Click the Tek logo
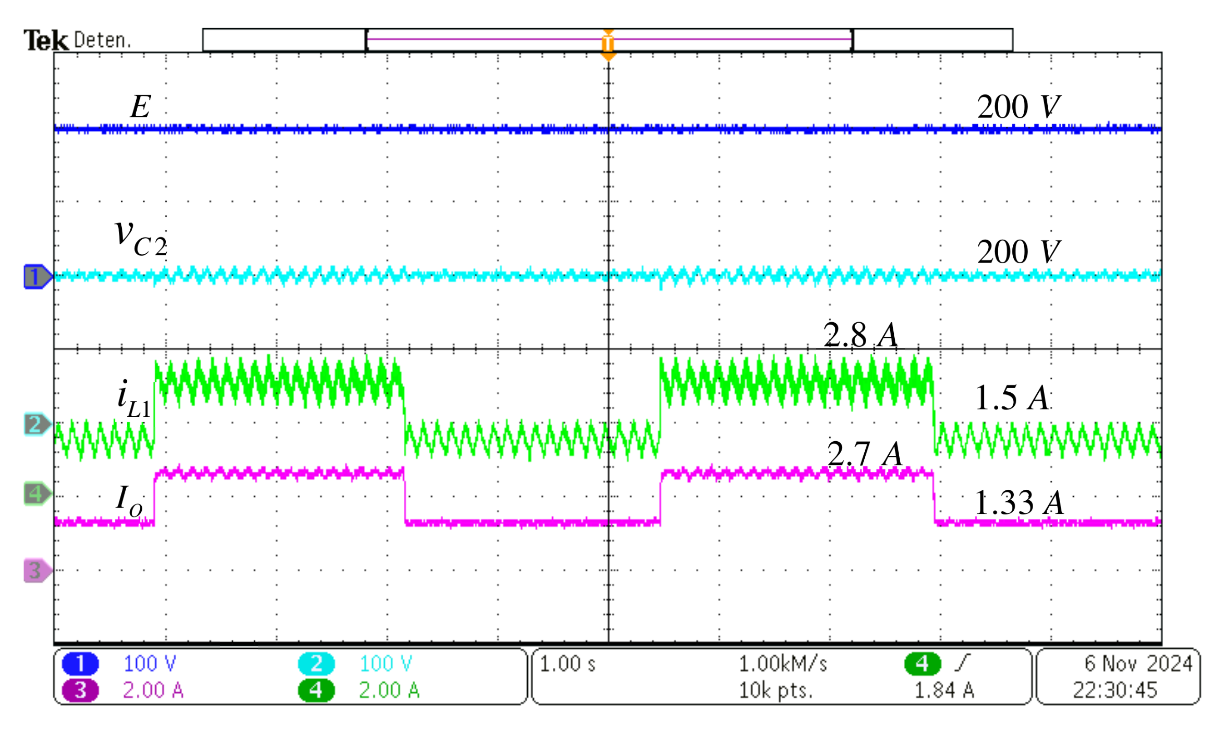 click(46, 40)
